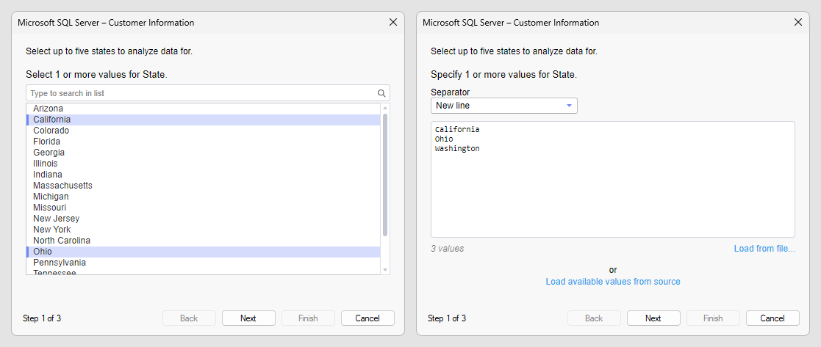Click the search magnifier icon in the state list

[381, 94]
